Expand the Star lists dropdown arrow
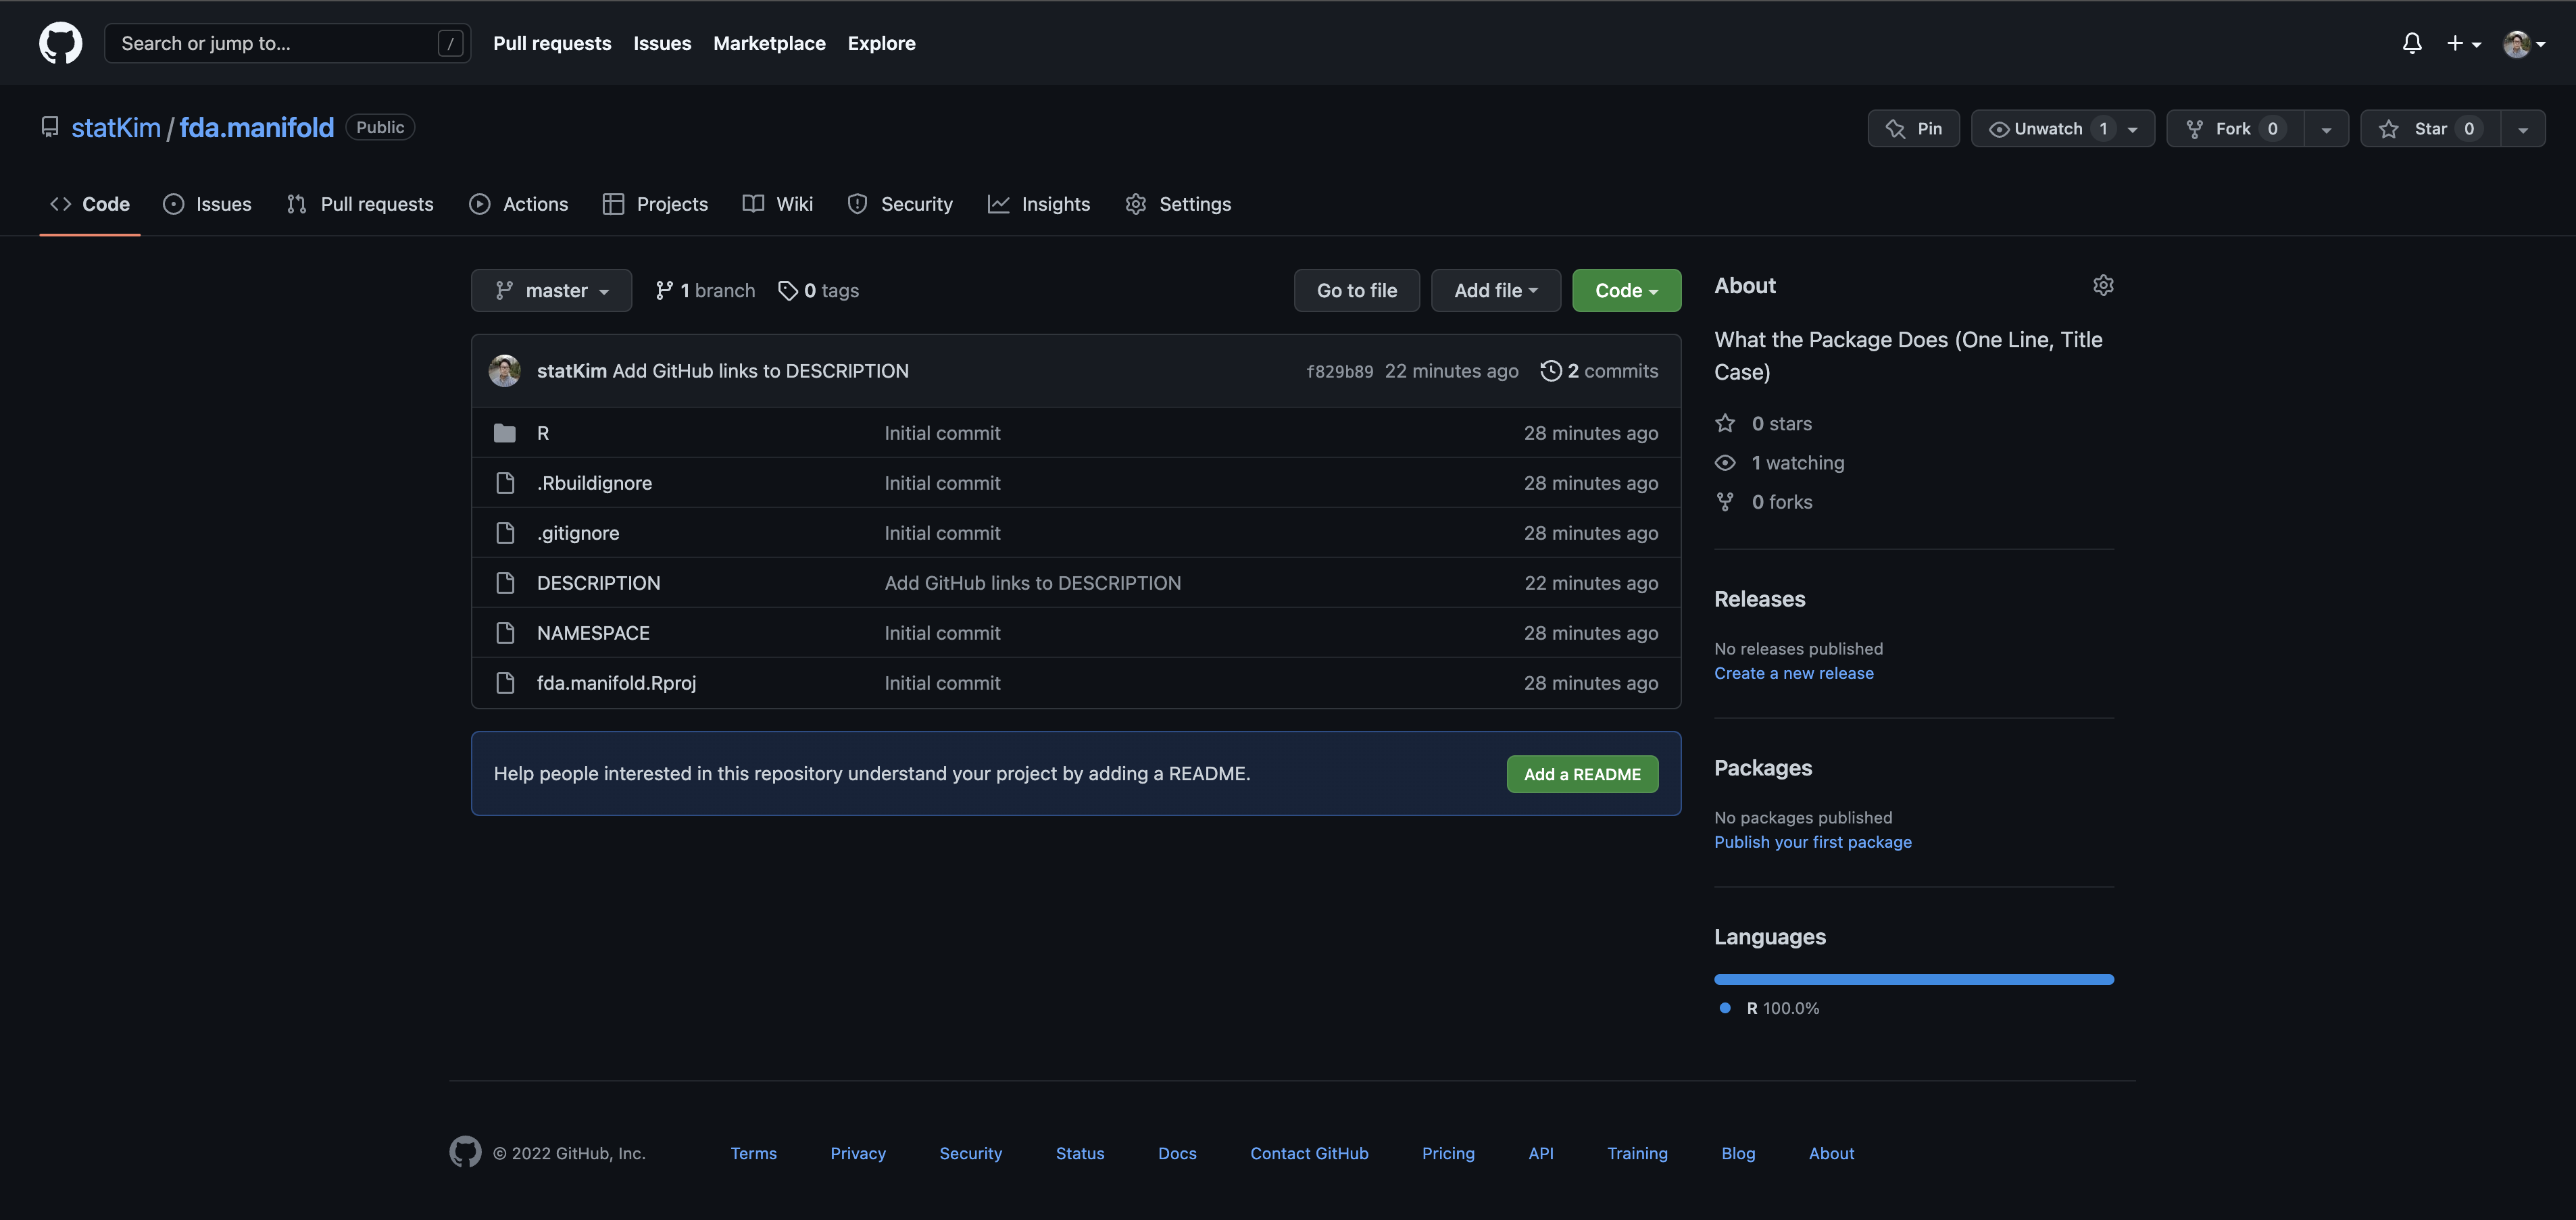Image resolution: width=2576 pixels, height=1220 pixels. click(x=2523, y=129)
